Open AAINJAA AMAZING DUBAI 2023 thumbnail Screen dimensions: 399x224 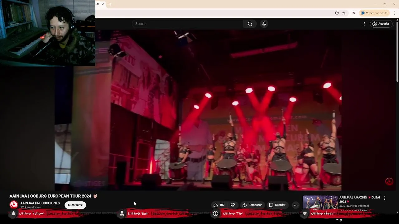[x=320, y=203]
